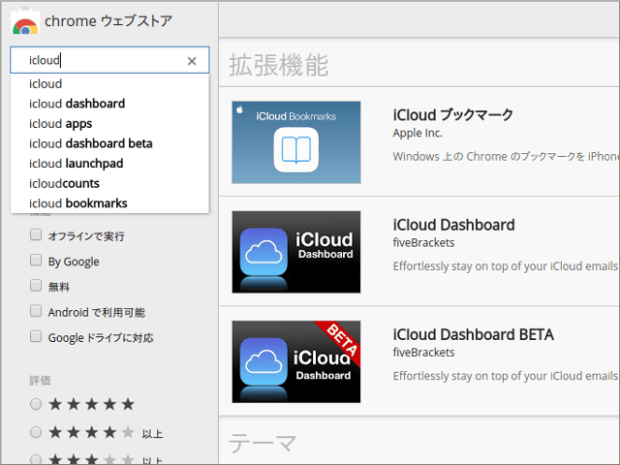Pick the 'icloud bookmarks' suggestion
Image resolution: width=620 pixels, height=465 pixels.
coord(109,203)
